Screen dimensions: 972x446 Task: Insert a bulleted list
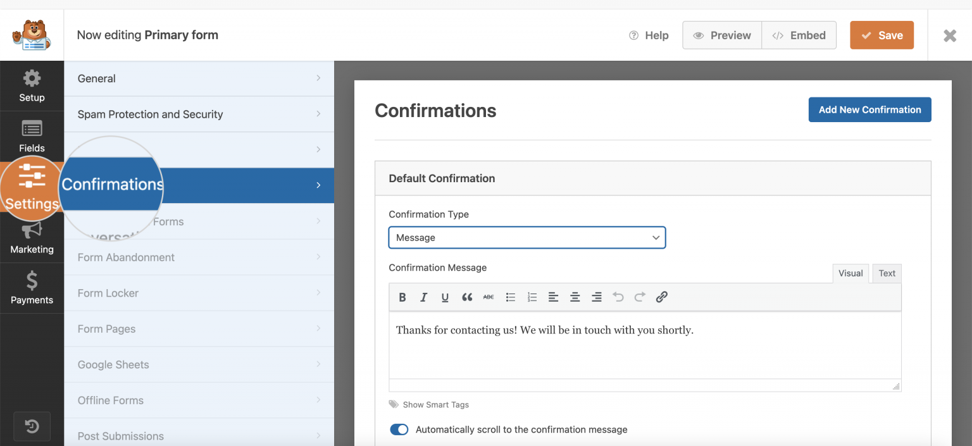click(510, 297)
